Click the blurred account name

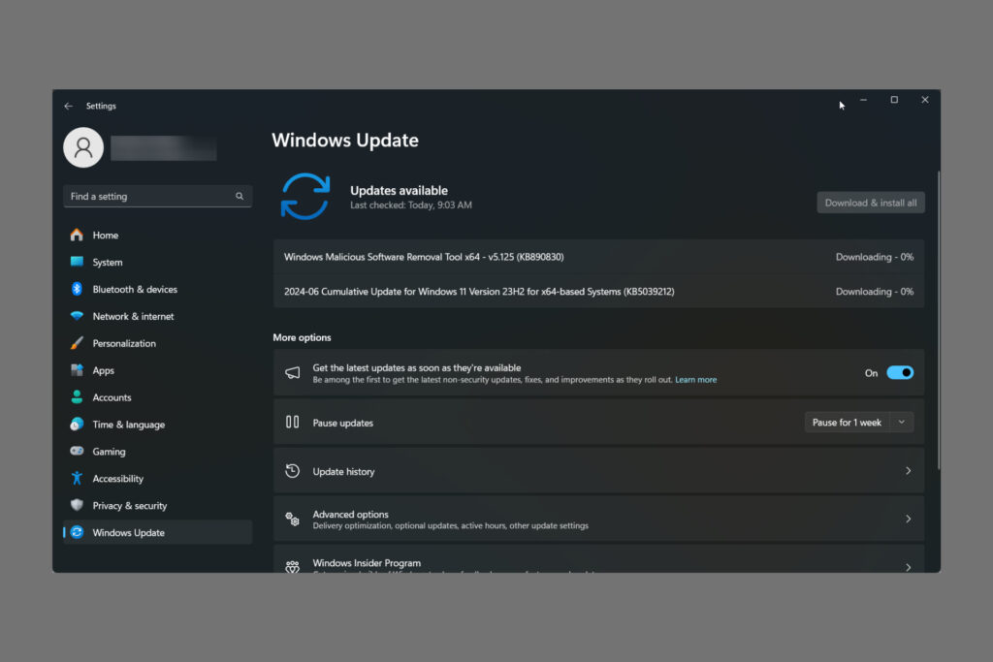[x=163, y=147]
